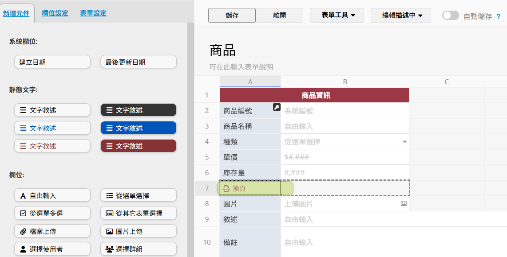Expand the 從選單選擇 dropdown arrow in 種類 row

404,142
